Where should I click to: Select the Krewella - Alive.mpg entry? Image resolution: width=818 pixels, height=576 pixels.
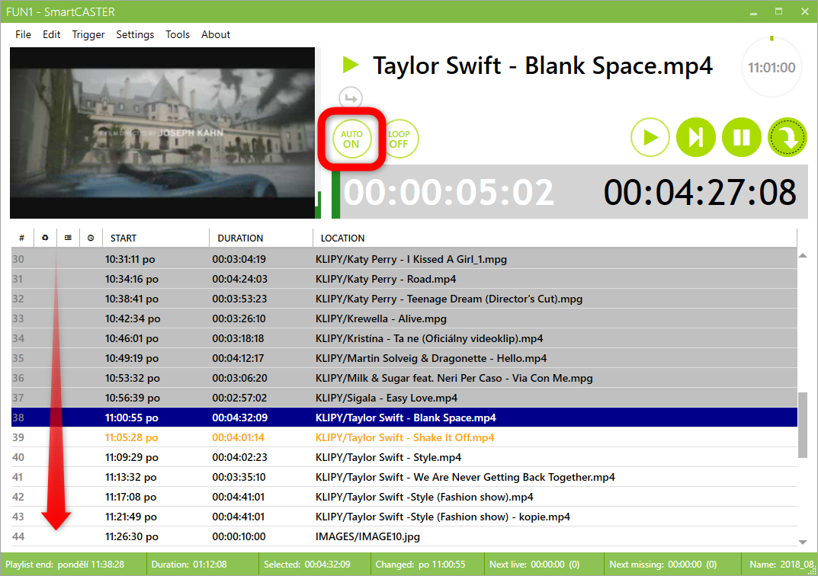tap(404, 318)
